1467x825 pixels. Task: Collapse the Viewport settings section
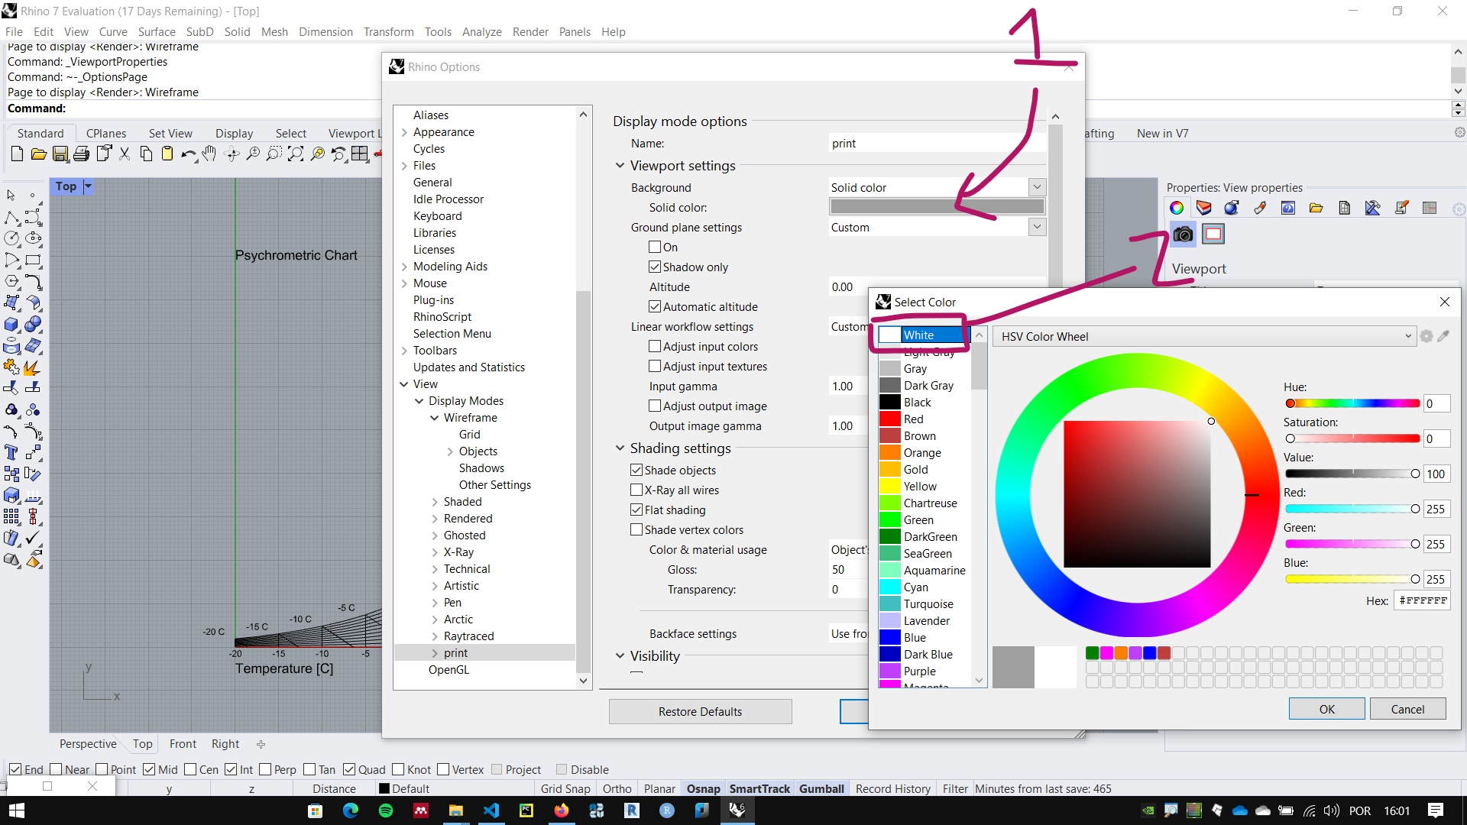tap(620, 166)
